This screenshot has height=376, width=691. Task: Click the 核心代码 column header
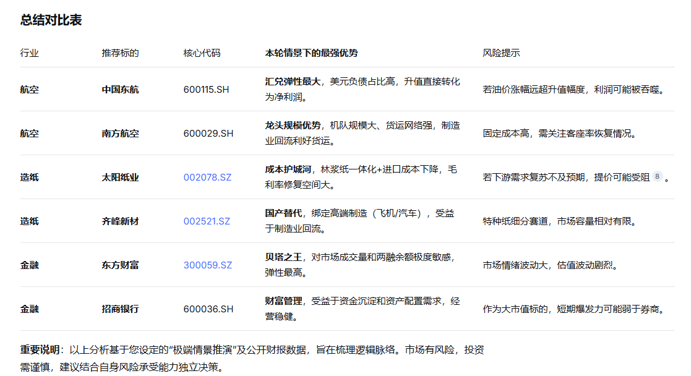202,53
